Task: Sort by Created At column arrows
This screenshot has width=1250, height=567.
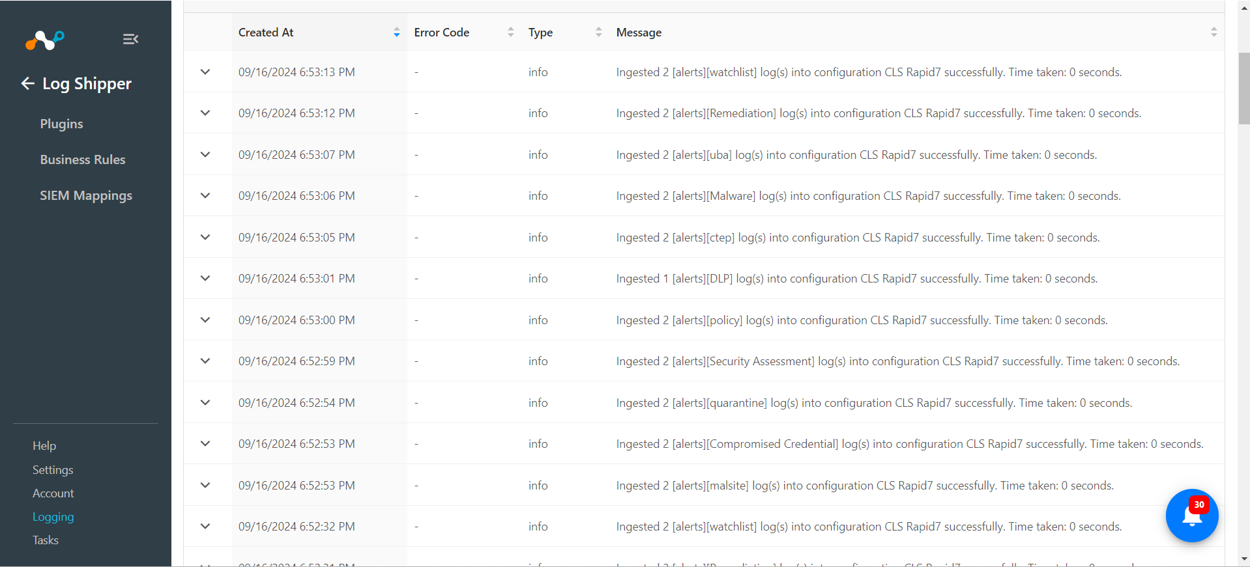Action: click(x=397, y=33)
